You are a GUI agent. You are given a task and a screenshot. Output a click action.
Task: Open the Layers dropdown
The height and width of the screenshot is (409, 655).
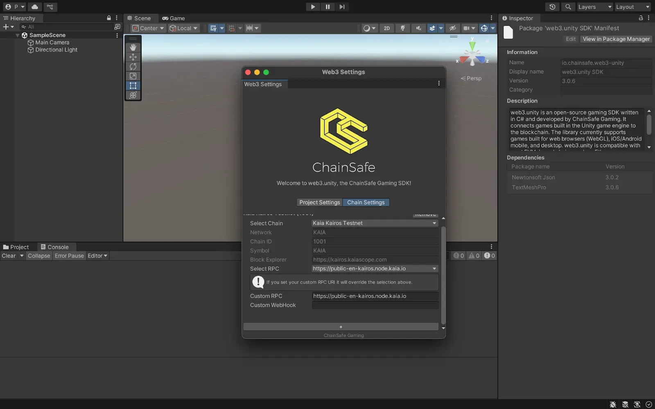(x=595, y=7)
